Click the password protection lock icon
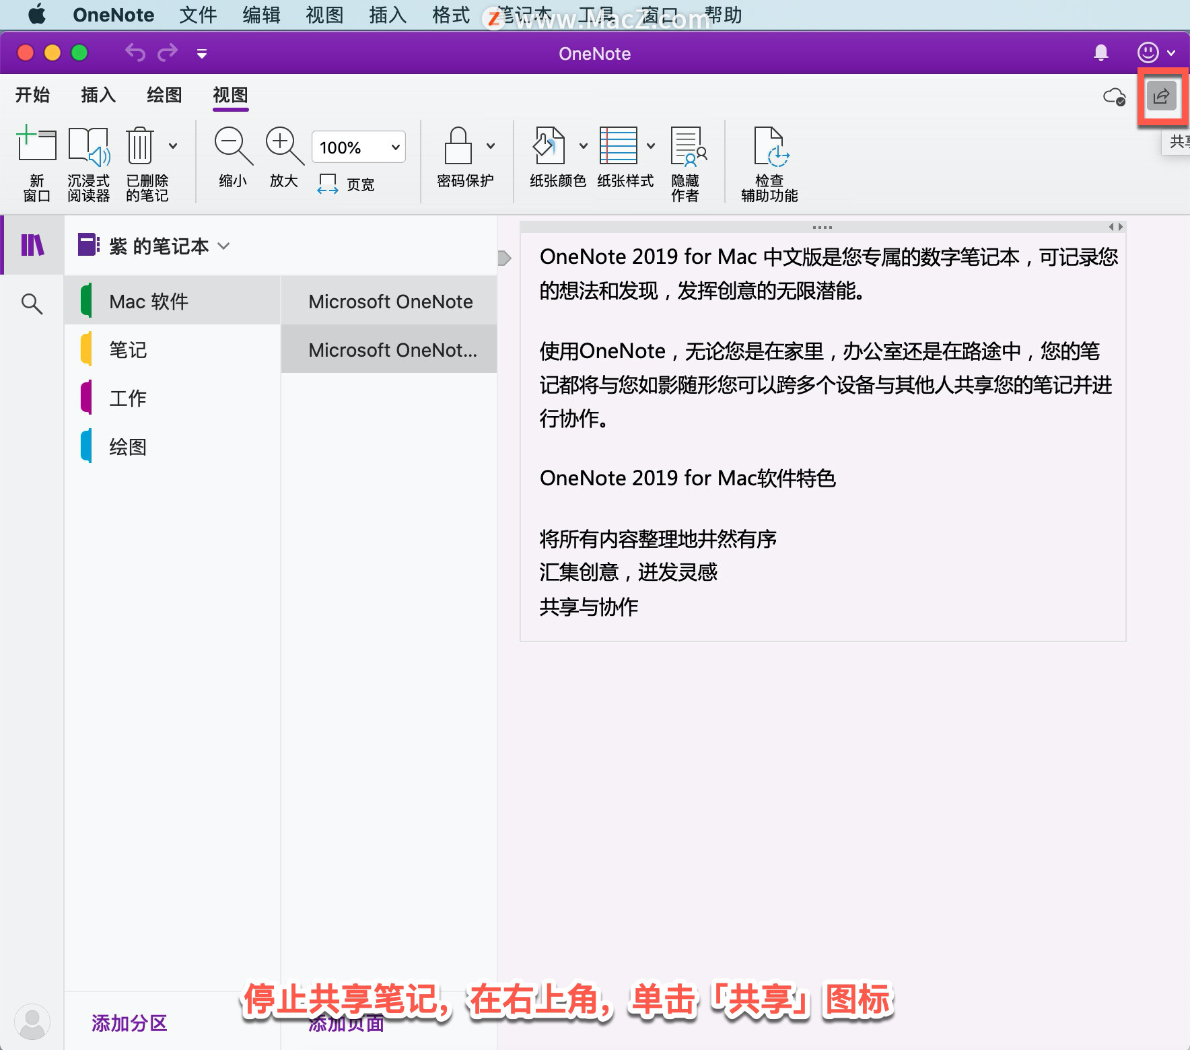 click(x=458, y=146)
